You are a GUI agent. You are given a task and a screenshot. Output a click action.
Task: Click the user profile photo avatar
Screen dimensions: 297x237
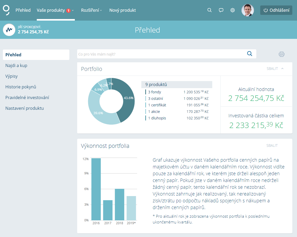[247, 10]
